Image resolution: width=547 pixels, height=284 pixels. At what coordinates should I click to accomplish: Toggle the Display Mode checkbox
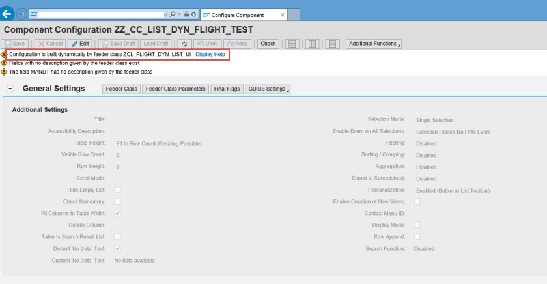point(417,225)
